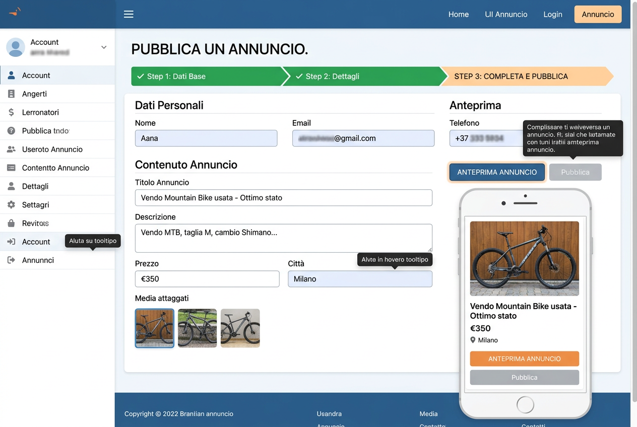Click the sign-out icon beside Annunnci
637x427 pixels.
[x=12, y=260]
